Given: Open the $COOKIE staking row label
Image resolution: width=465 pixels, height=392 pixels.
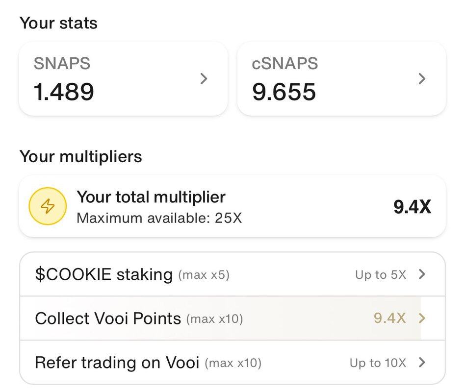Looking at the screenshot, I should click(103, 274).
